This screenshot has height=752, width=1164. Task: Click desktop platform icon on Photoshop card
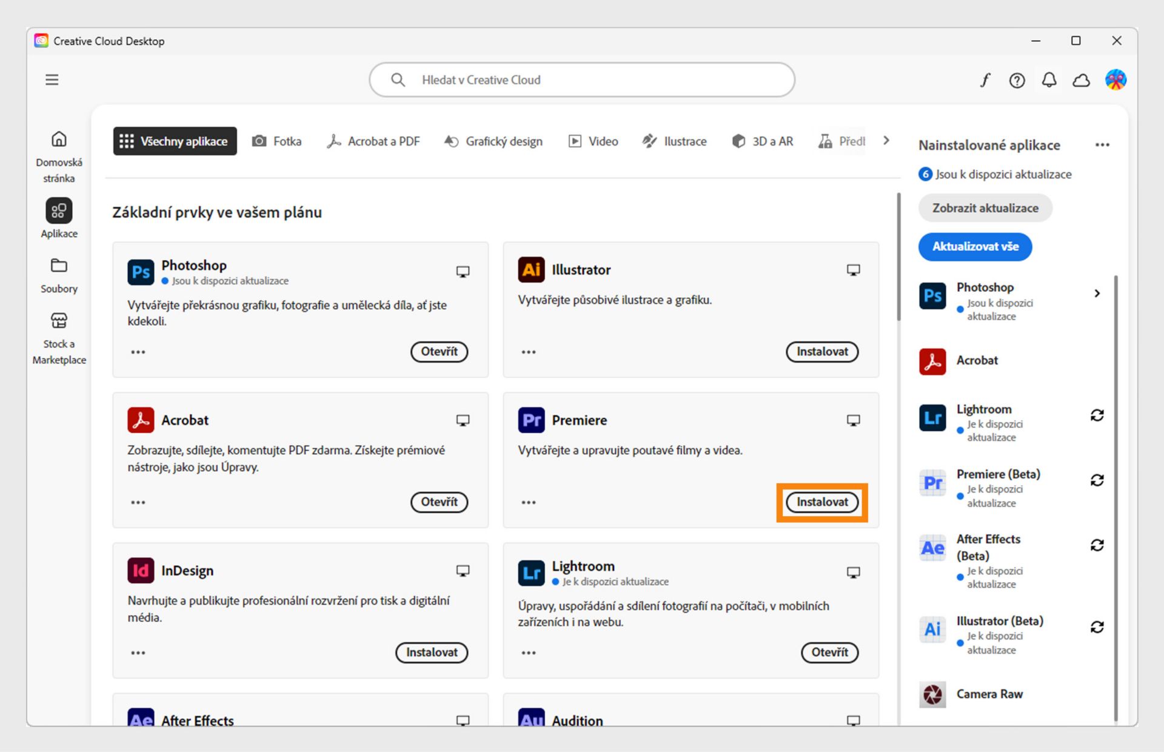coord(463,272)
